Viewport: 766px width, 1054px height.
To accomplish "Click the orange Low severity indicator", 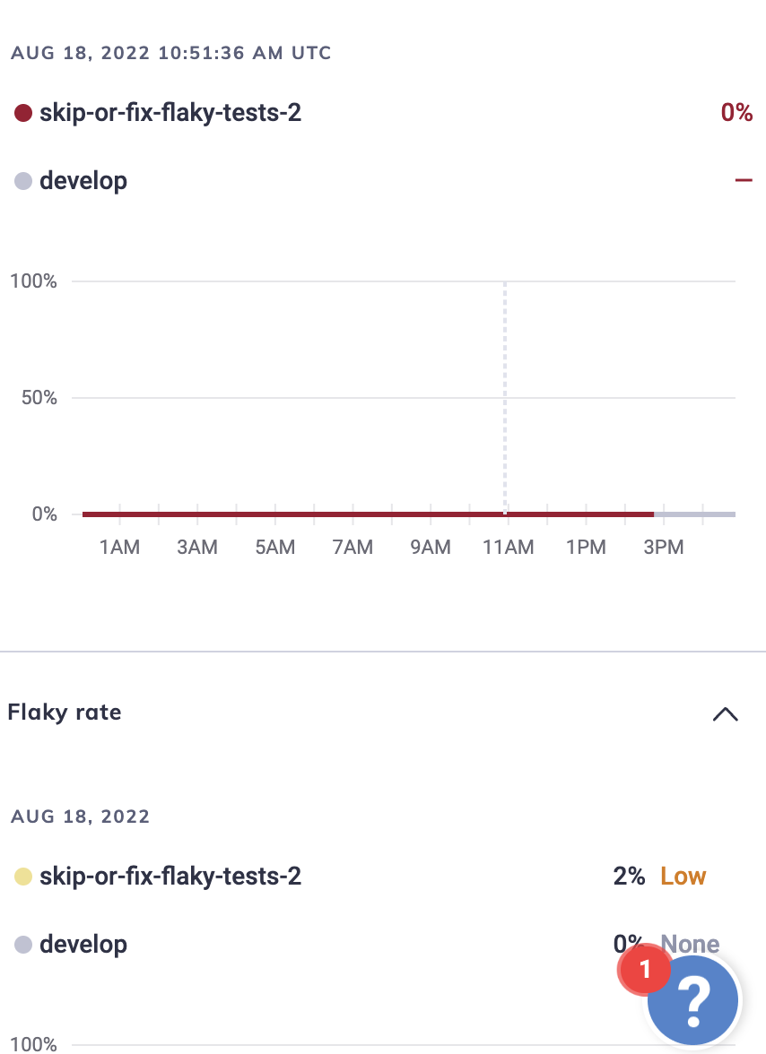I will click(x=683, y=876).
